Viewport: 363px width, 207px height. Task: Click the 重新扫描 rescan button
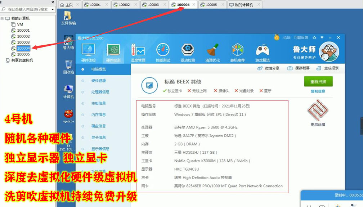318,81
